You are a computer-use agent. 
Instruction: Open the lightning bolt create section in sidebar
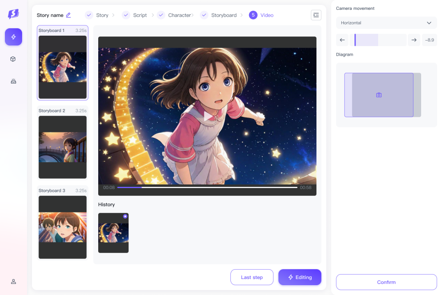tap(14, 37)
